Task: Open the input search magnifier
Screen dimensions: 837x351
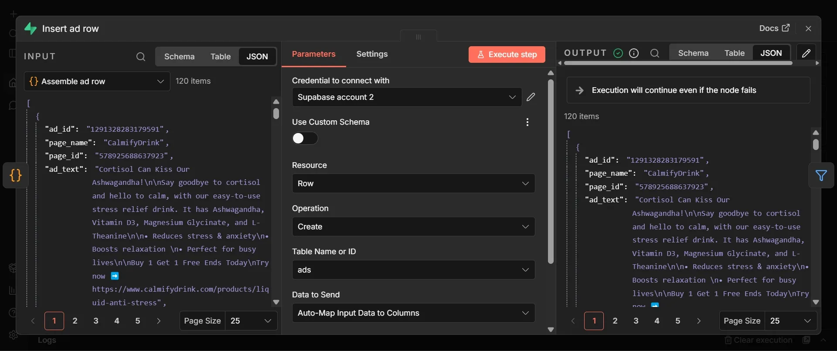Action: pyautogui.click(x=140, y=57)
